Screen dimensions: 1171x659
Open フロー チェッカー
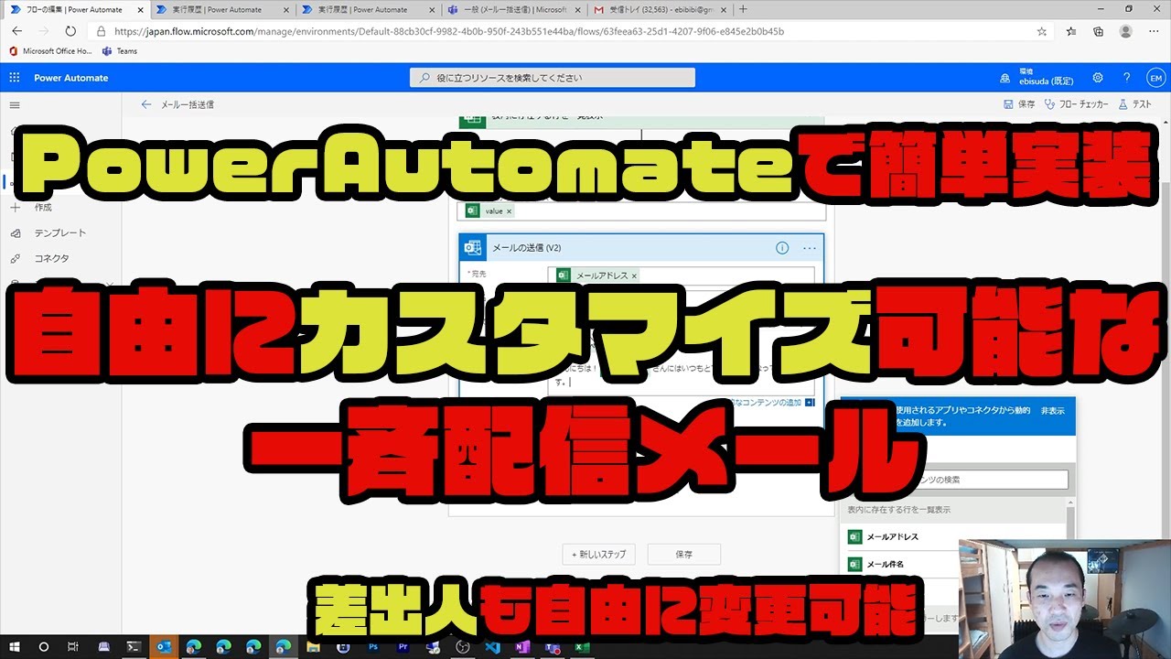pos(1076,104)
